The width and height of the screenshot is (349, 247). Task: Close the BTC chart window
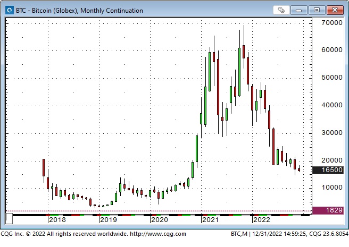[335, 10]
